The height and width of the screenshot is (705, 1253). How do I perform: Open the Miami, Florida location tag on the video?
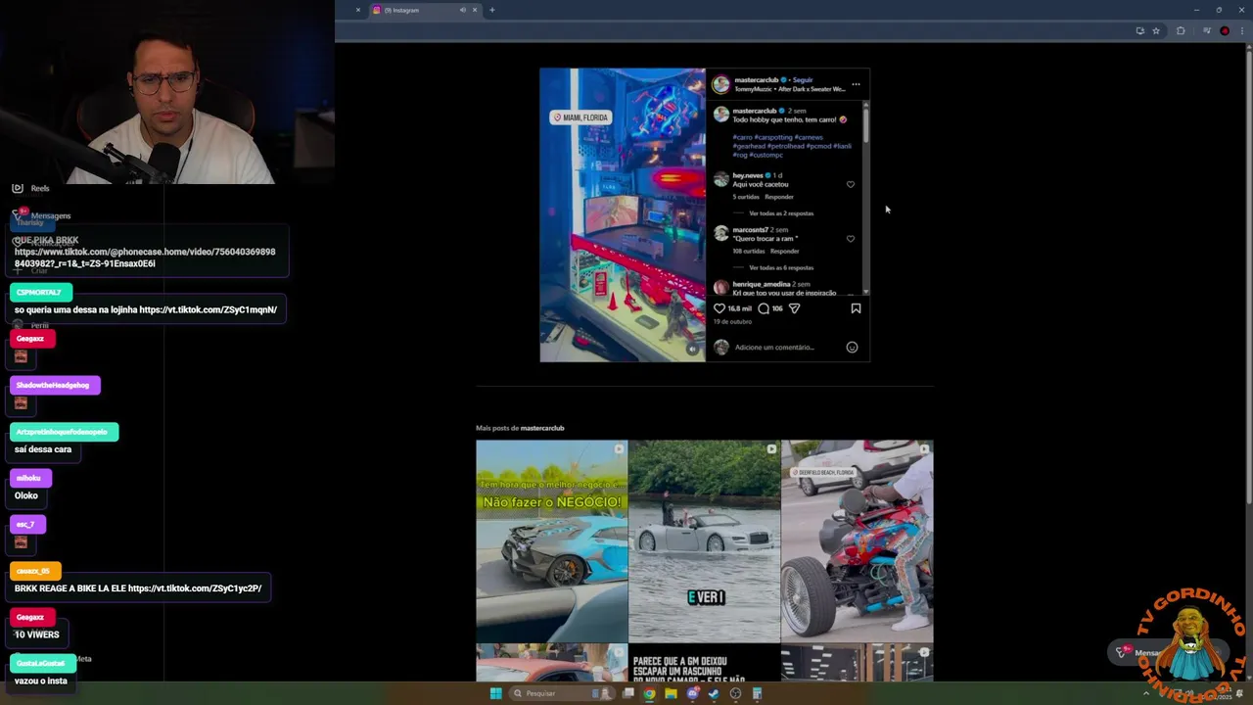click(580, 117)
